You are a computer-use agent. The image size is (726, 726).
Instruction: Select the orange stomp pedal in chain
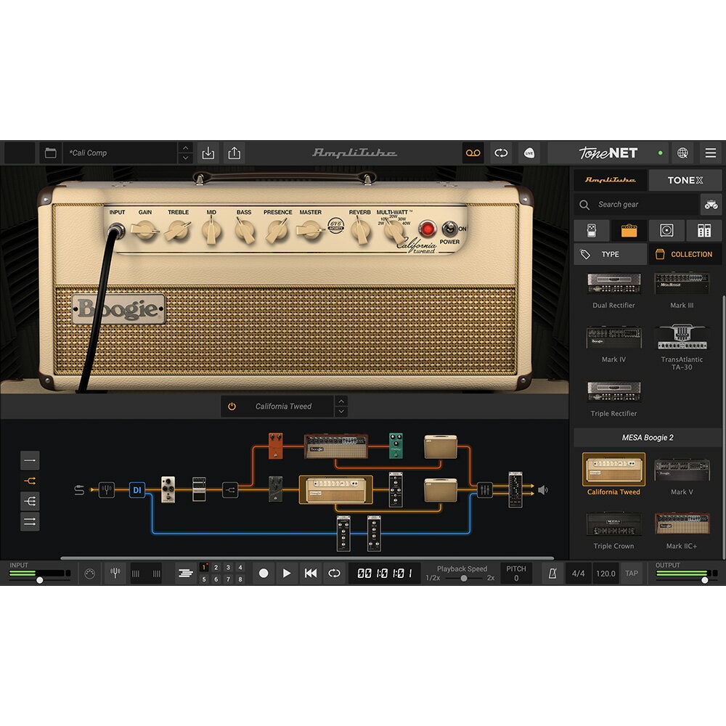(275, 446)
